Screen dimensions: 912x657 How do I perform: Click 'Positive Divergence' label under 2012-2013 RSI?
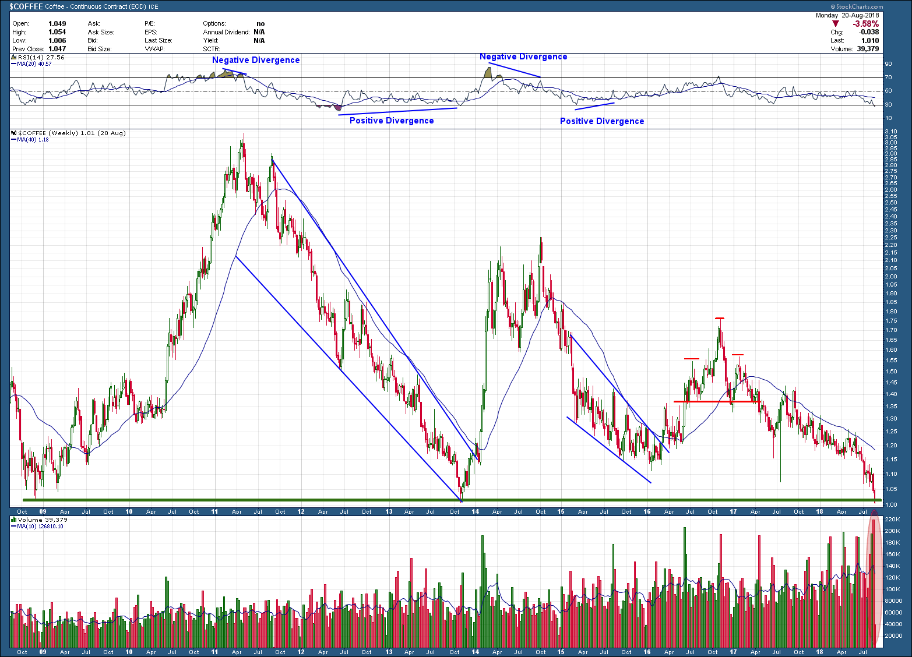click(x=392, y=121)
